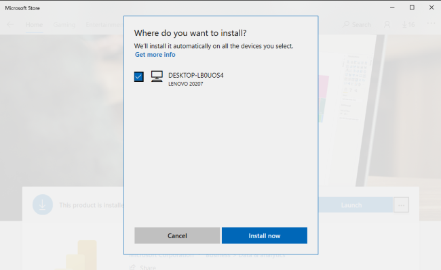Open the user account profile icon
The width and height of the screenshot is (441, 270).
(x=387, y=24)
